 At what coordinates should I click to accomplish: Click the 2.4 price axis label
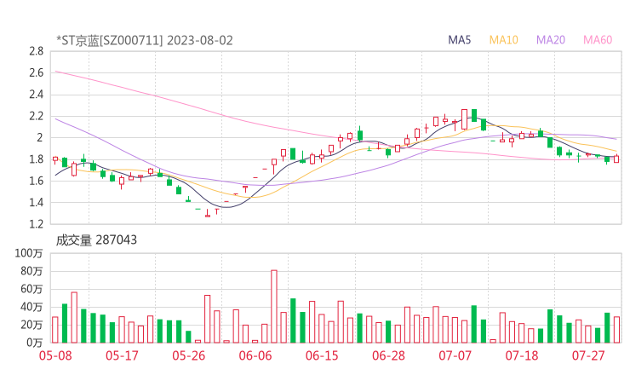tap(36, 95)
